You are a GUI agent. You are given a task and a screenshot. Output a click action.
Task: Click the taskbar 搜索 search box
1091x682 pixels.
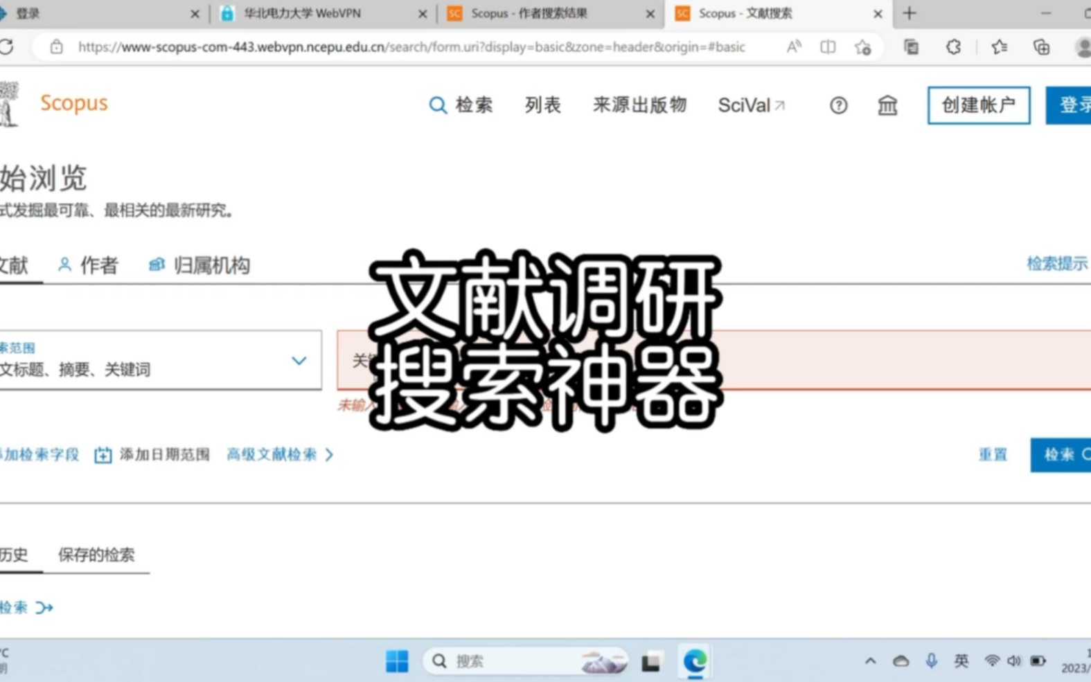526,661
